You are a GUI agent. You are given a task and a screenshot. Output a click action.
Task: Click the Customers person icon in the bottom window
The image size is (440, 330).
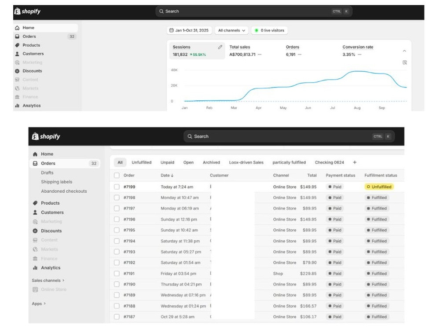point(35,213)
